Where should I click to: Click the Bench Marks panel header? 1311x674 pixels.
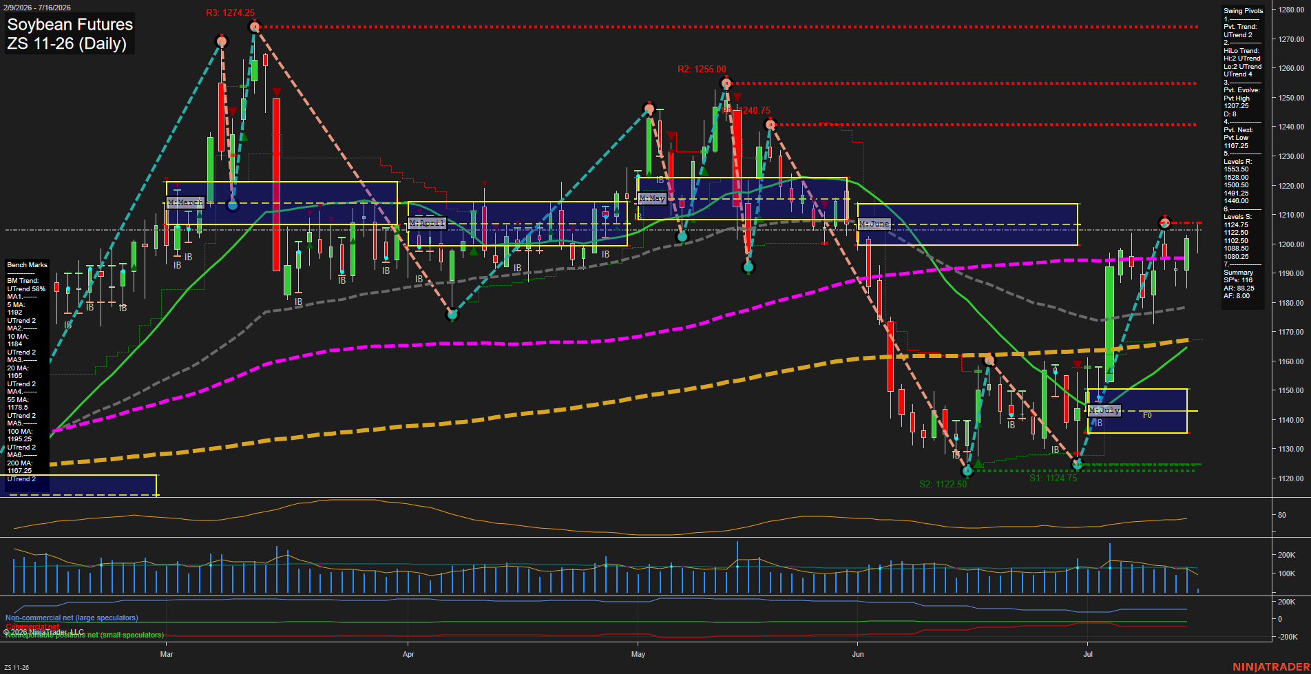27,265
